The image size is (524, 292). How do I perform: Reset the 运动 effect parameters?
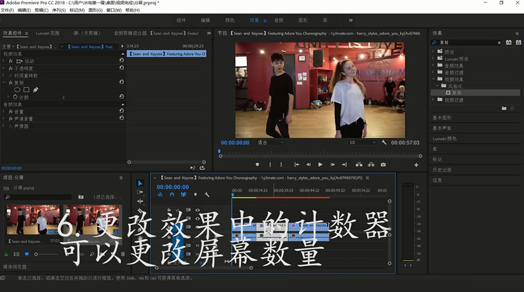pyautogui.click(x=121, y=61)
